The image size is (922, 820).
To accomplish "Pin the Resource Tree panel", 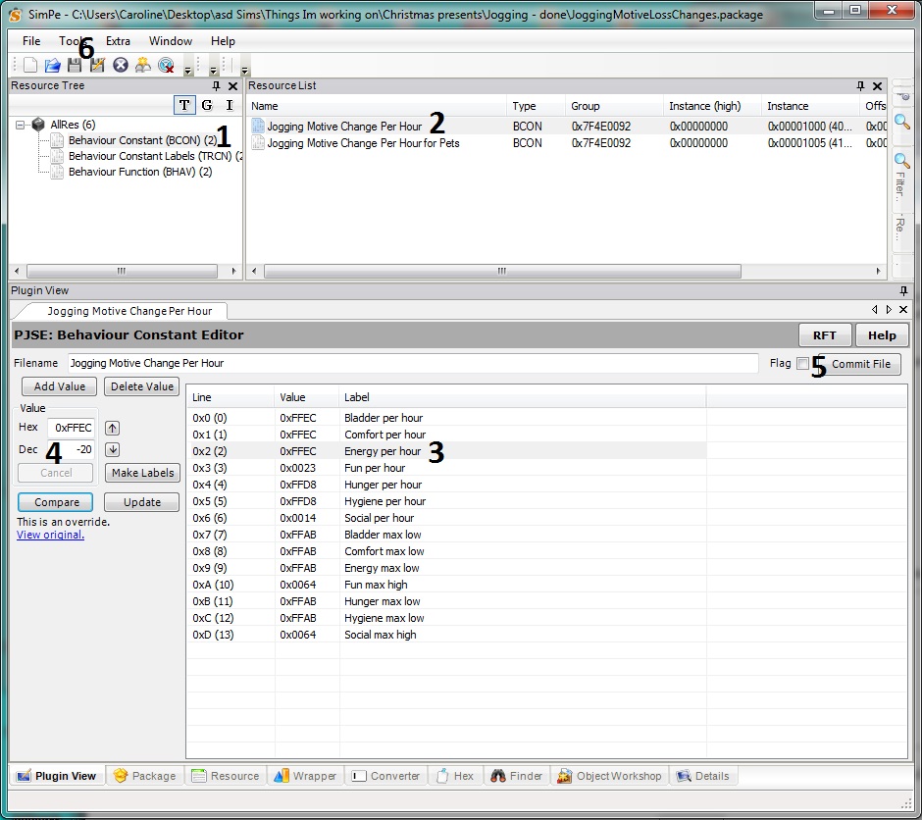I will [x=217, y=86].
